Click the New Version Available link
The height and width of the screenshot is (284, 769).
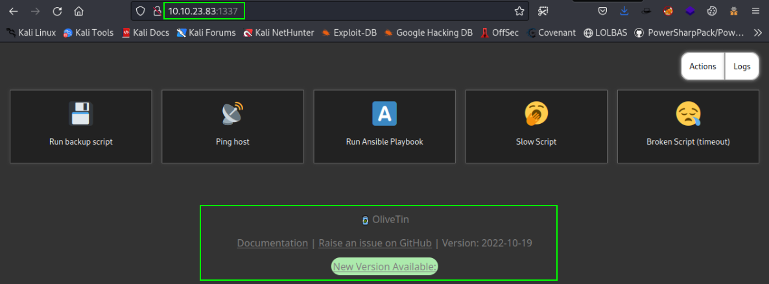point(384,266)
